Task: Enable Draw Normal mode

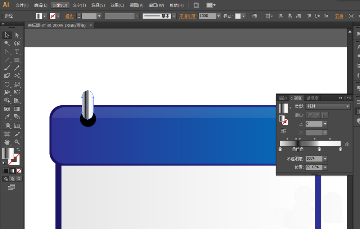Action: click(6, 179)
